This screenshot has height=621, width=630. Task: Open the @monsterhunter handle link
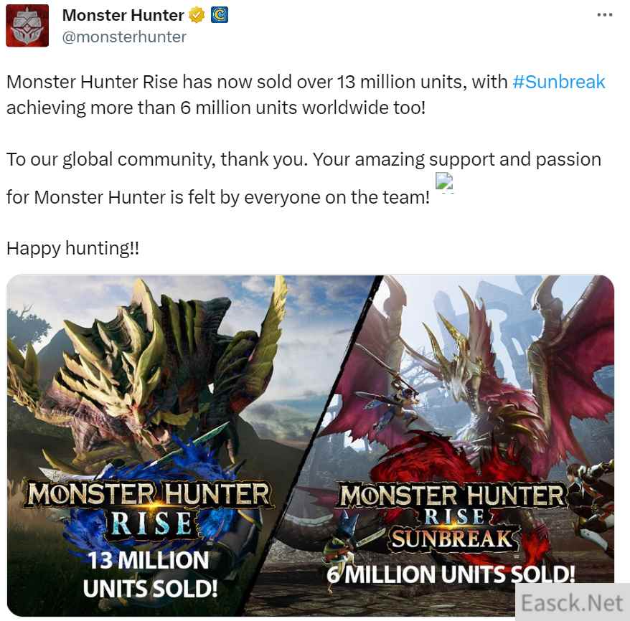[124, 37]
